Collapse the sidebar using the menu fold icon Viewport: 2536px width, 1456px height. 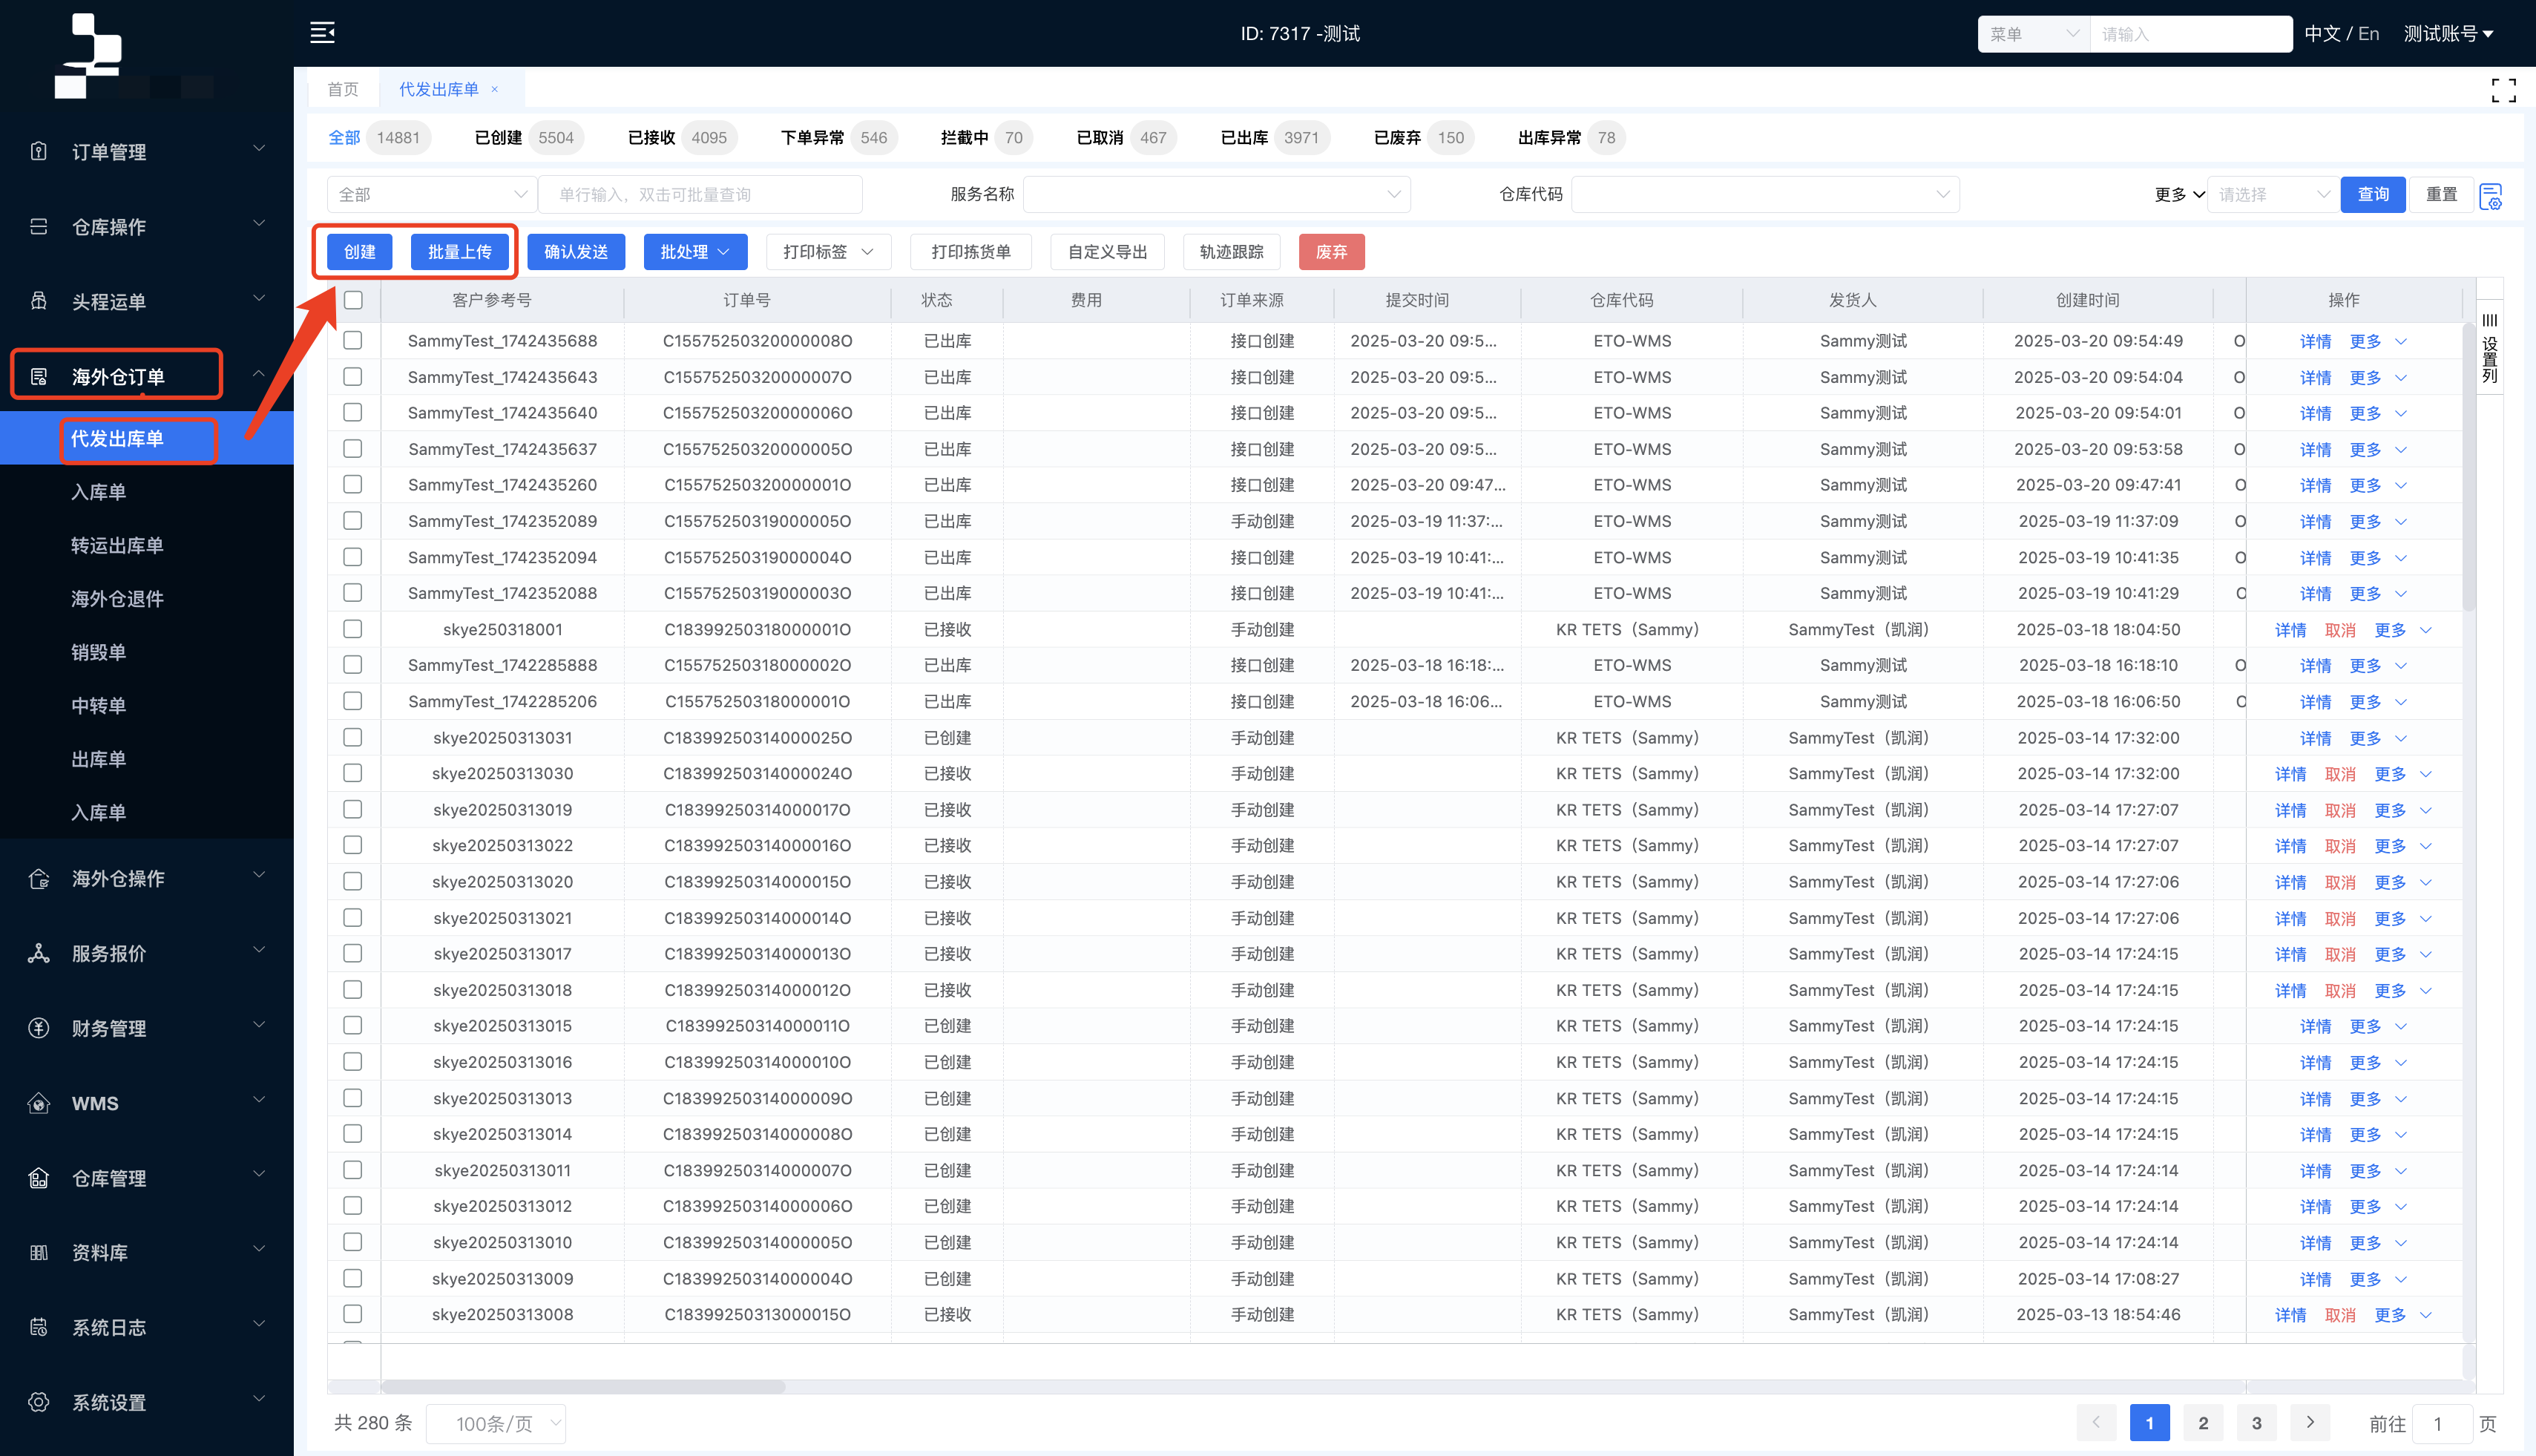coord(322,33)
